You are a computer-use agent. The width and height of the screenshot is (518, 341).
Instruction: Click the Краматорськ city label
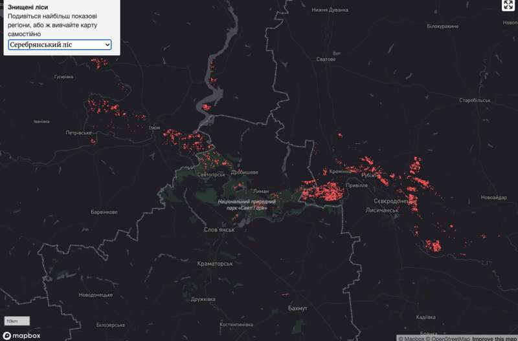click(x=214, y=264)
